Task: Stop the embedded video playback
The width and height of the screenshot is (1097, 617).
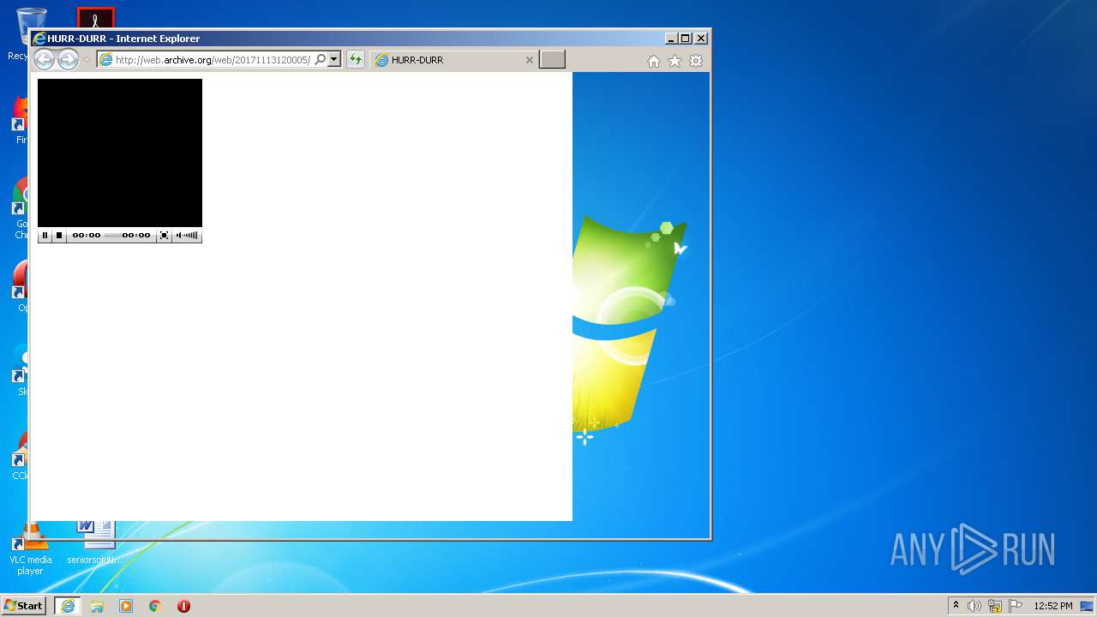Action: [59, 236]
